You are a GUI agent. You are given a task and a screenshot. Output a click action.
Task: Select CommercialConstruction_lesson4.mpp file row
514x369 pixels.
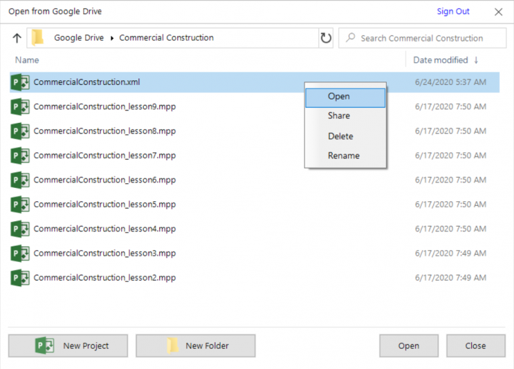point(104,229)
